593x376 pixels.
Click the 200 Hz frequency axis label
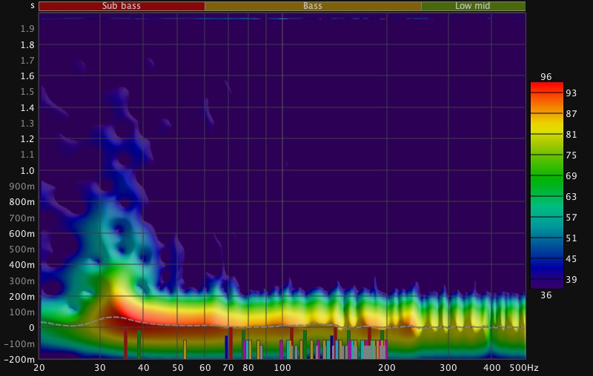[386, 367]
